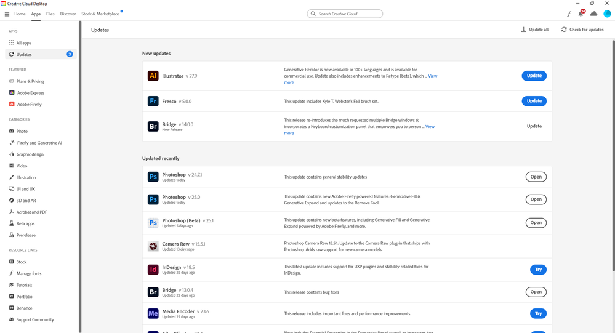Select Firefly and Generative AI category
This screenshot has height=333, width=615.
(41, 143)
